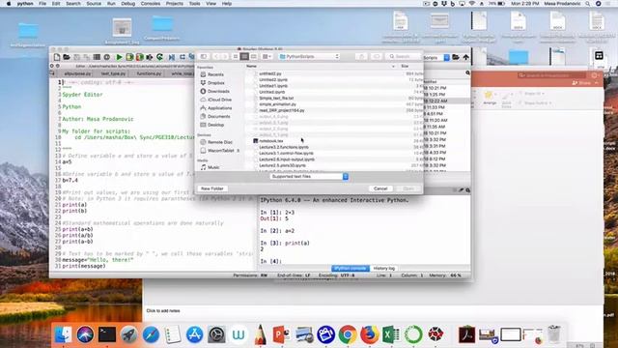The image size is (618, 348).
Task: Select Music under Media in sidebar
Action: tap(210, 167)
